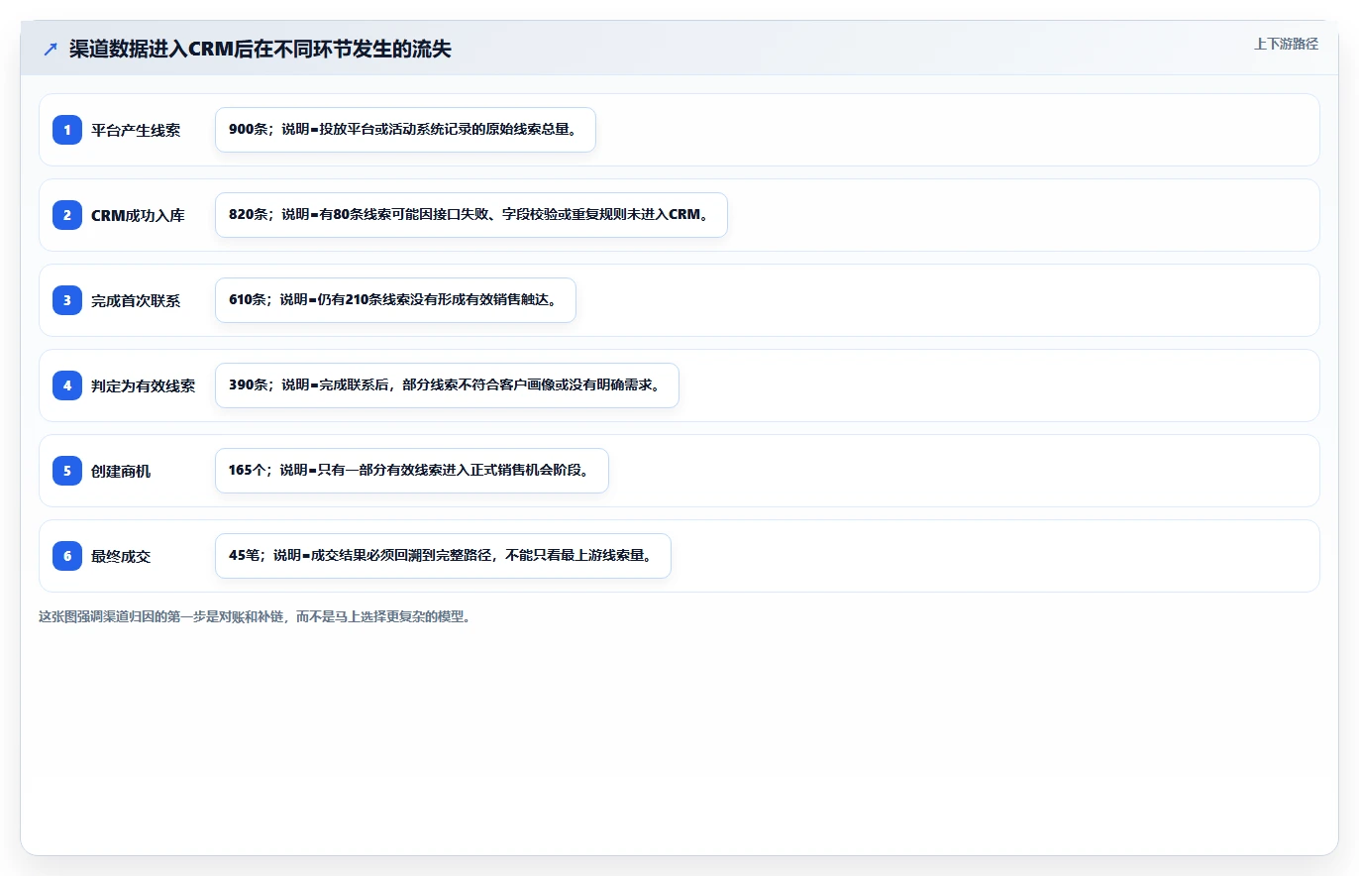Select the 最终成交 step label
Screen dimensions: 1359x876
[x=121, y=556]
